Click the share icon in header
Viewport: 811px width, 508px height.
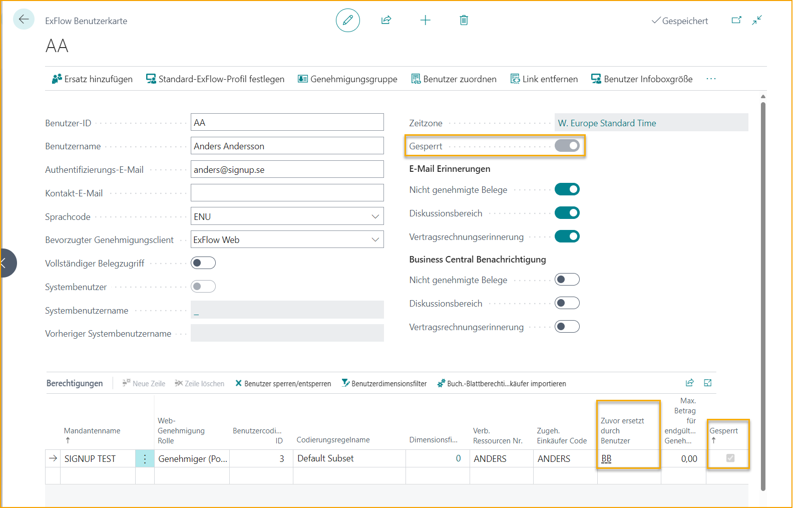coord(386,20)
